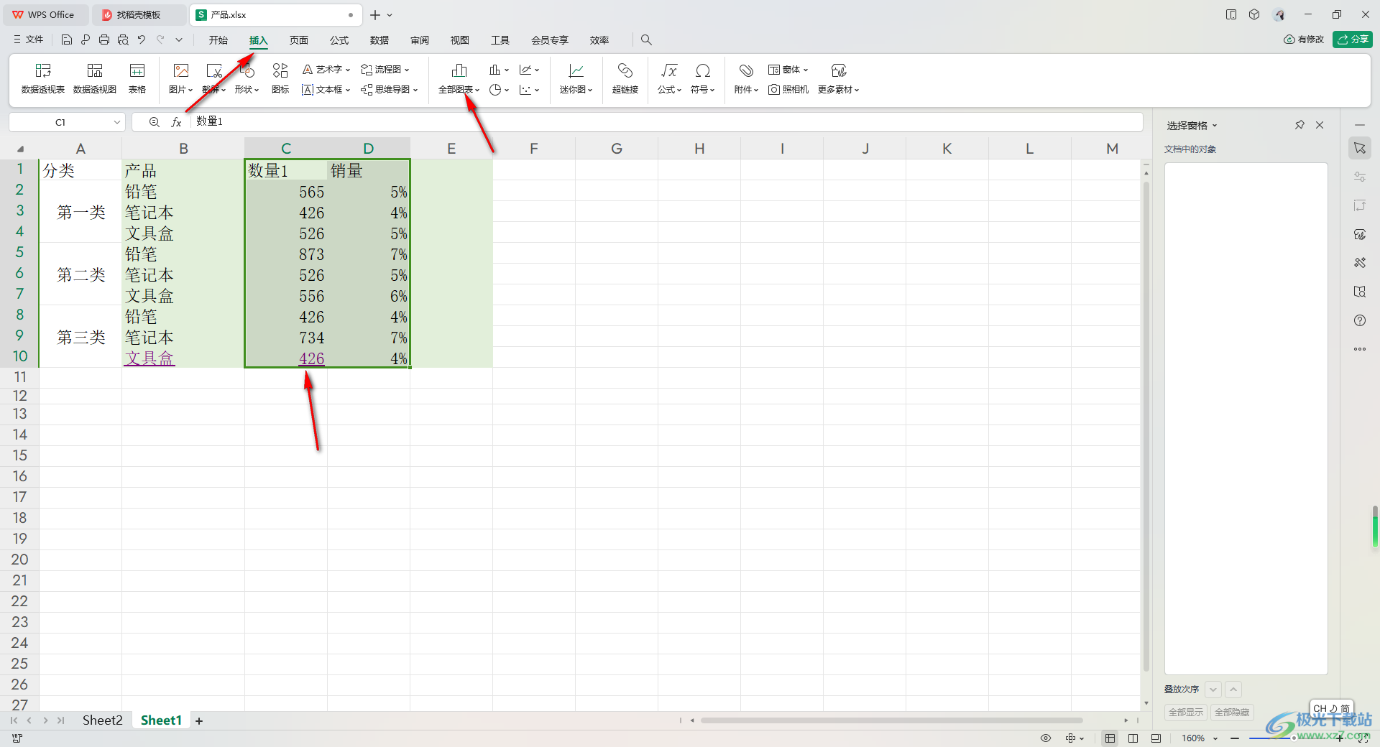Open the ribbon search magnifier
The width and height of the screenshot is (1380, 747).
click(646, 40)
